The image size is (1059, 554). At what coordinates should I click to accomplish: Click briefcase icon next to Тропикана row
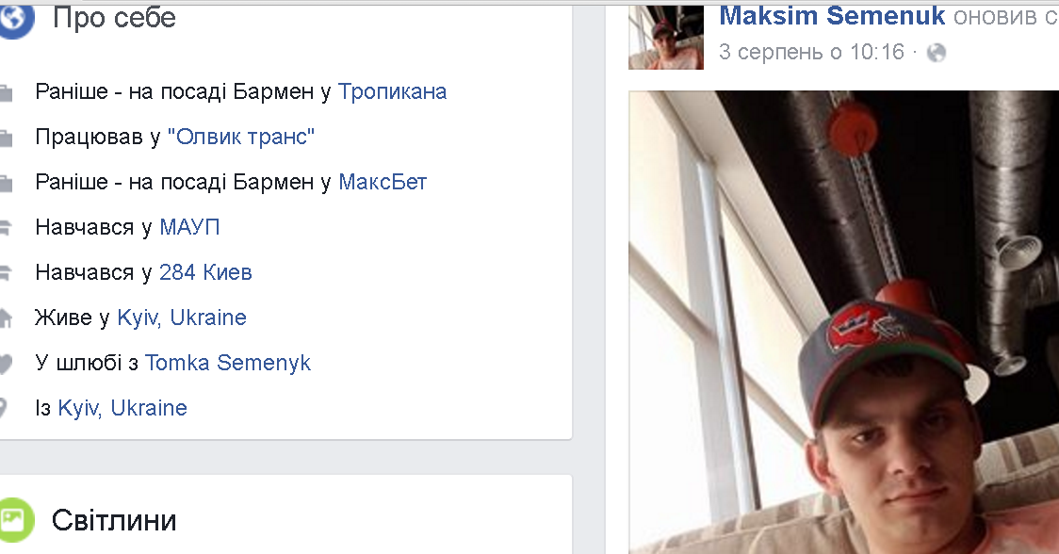coord(6,93)
